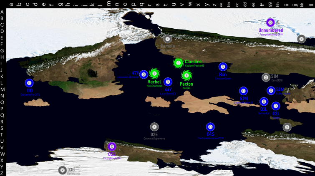Image resolution: width=315 pixels, height=176 pixels.
Task: Click the blue 53M depression marker
Action: (x=271, y=91)
